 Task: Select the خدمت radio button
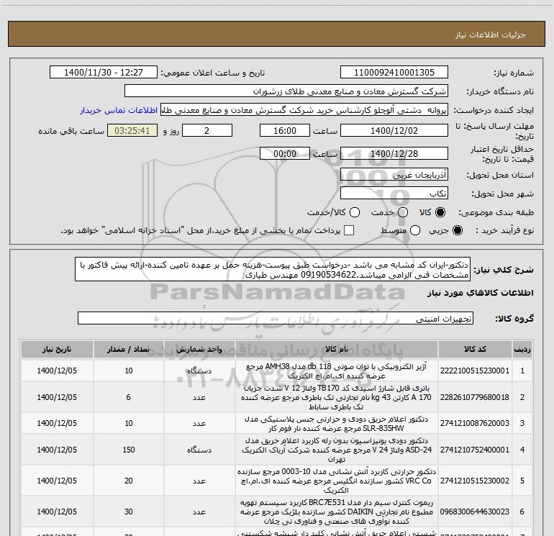point(403,212)
